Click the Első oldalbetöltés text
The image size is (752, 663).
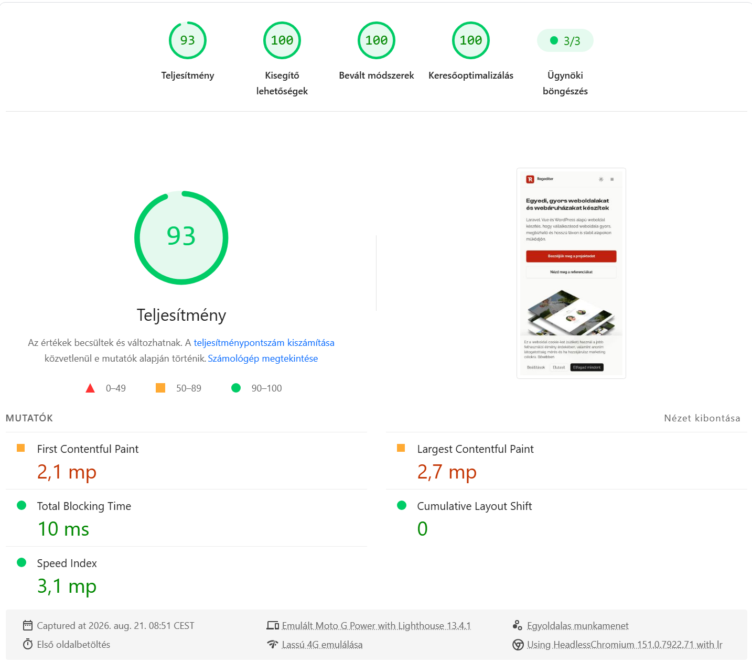73,645
